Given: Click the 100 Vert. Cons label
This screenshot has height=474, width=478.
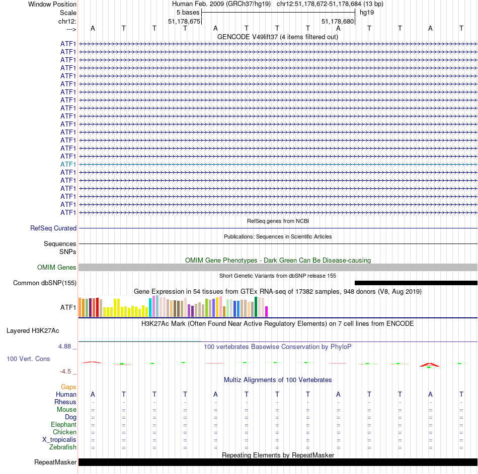Looking at the screenshot, I should [28, 359].
